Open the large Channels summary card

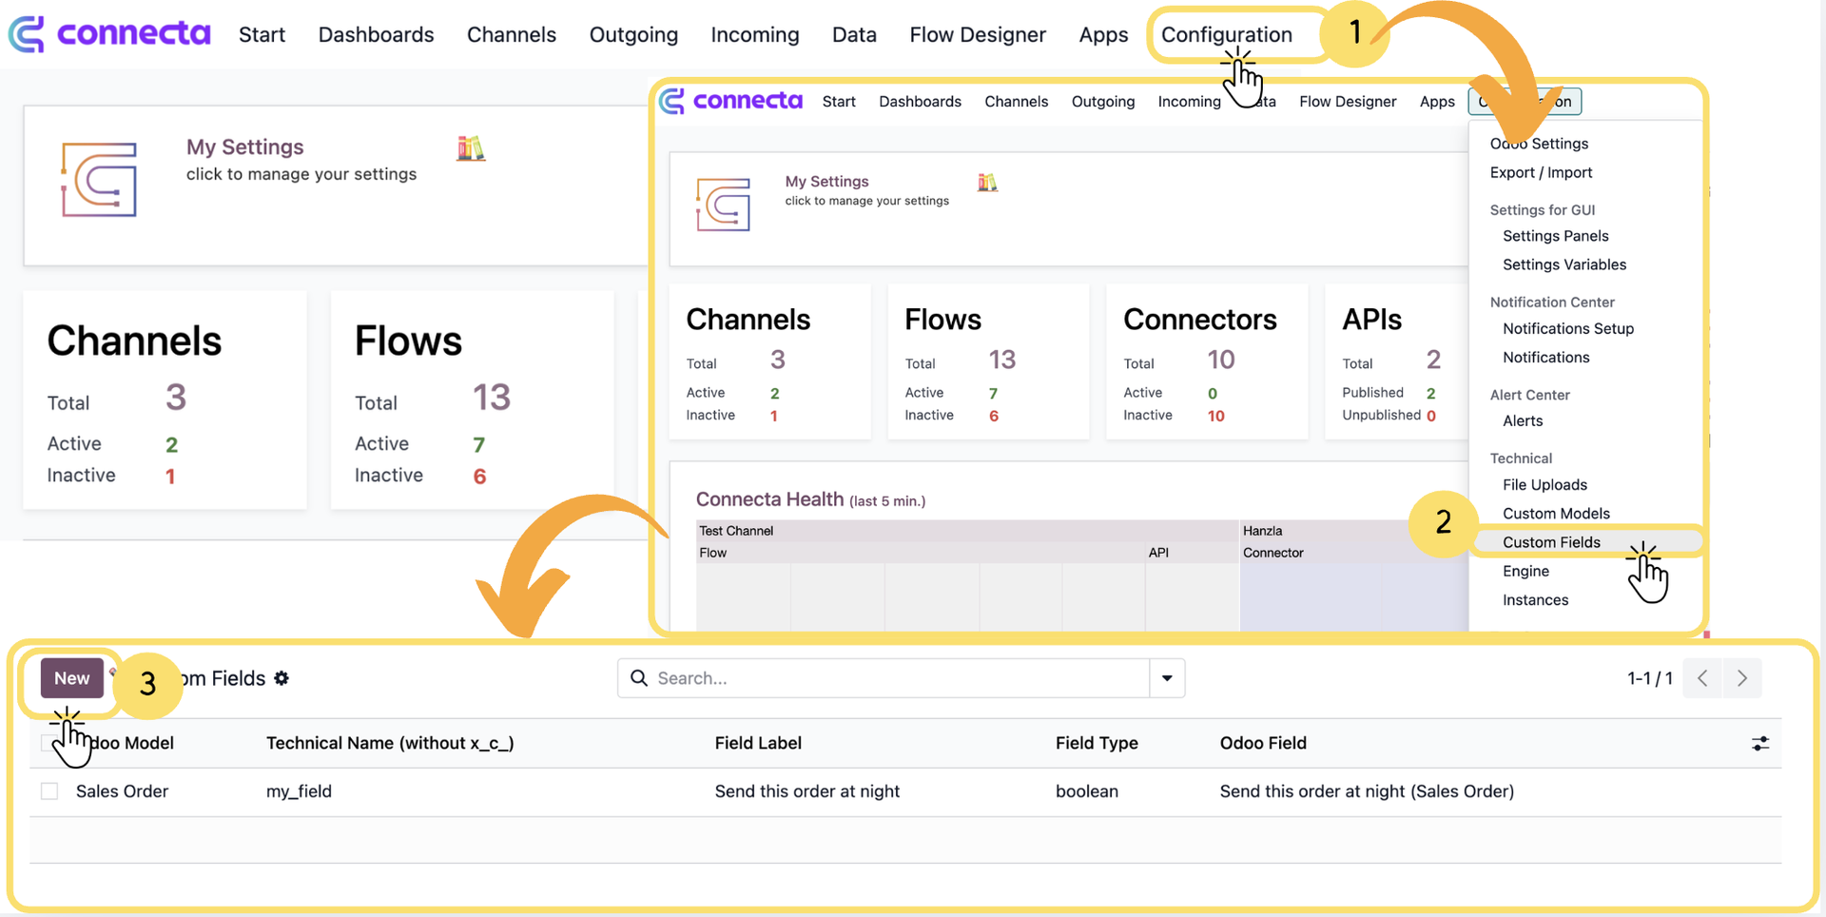[x=165, y=400]
